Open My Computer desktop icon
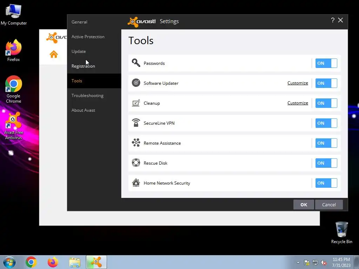The height and width of the screenshot is (269, 359). pyautogui.click(x=14, y=15)
